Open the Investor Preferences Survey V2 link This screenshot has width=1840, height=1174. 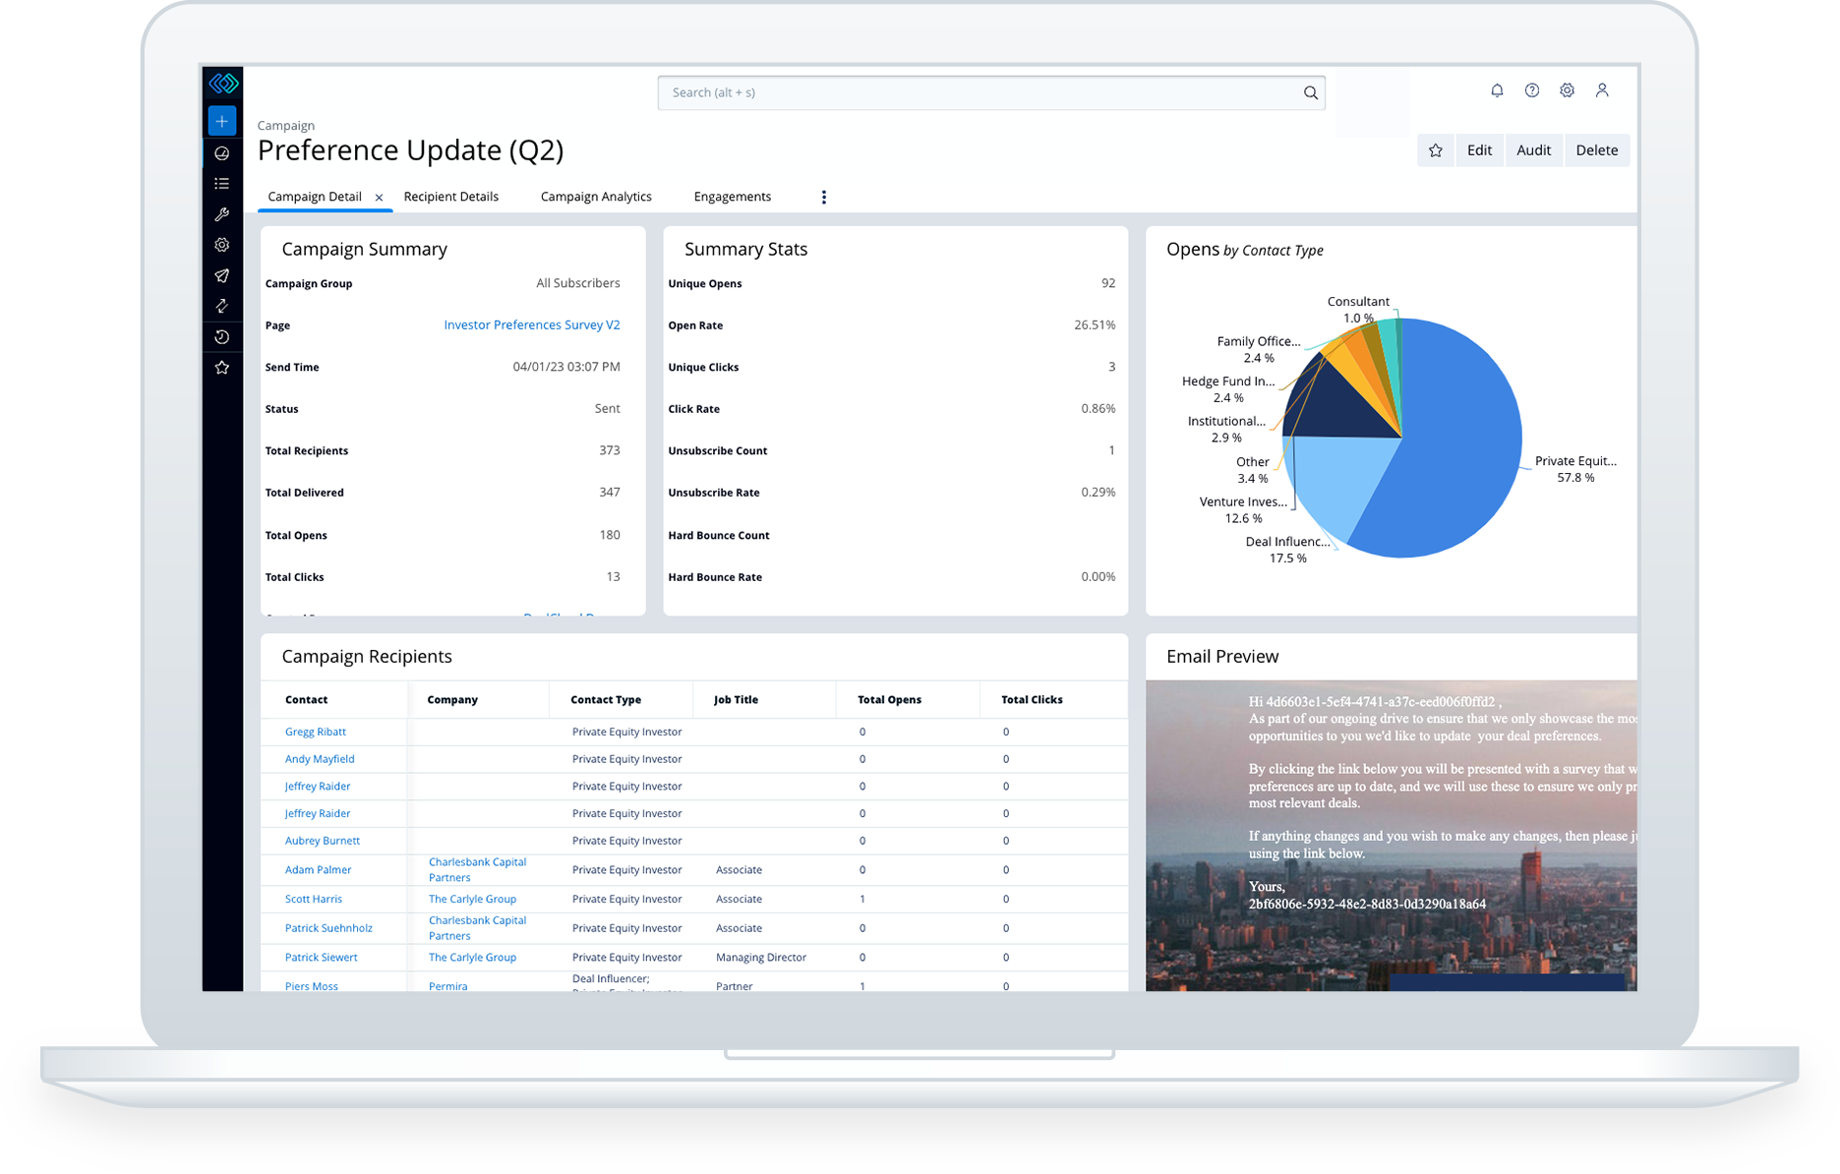531,324
